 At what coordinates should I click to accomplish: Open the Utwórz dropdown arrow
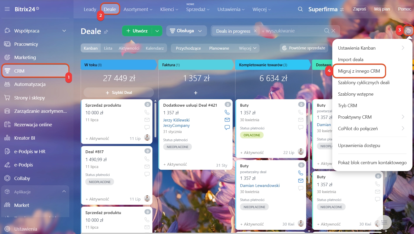tap(157, 31)
